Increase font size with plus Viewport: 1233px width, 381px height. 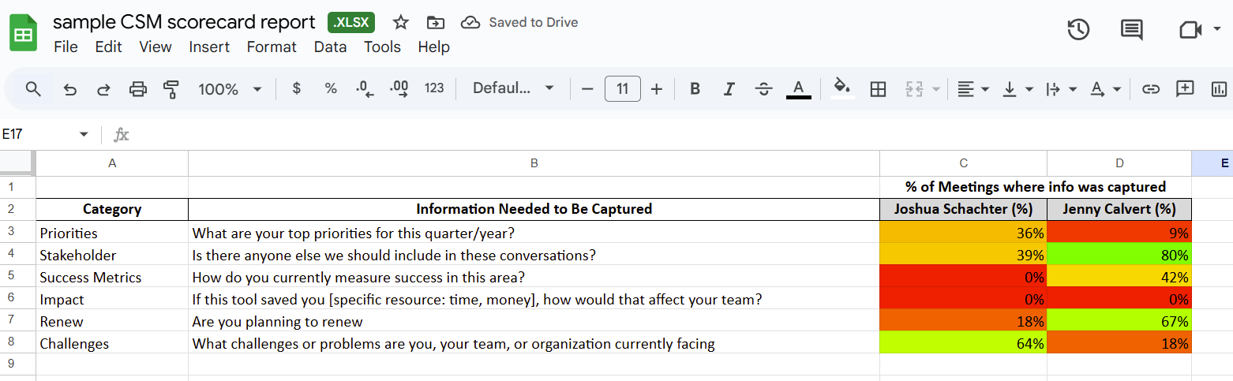tap(656, 89)
